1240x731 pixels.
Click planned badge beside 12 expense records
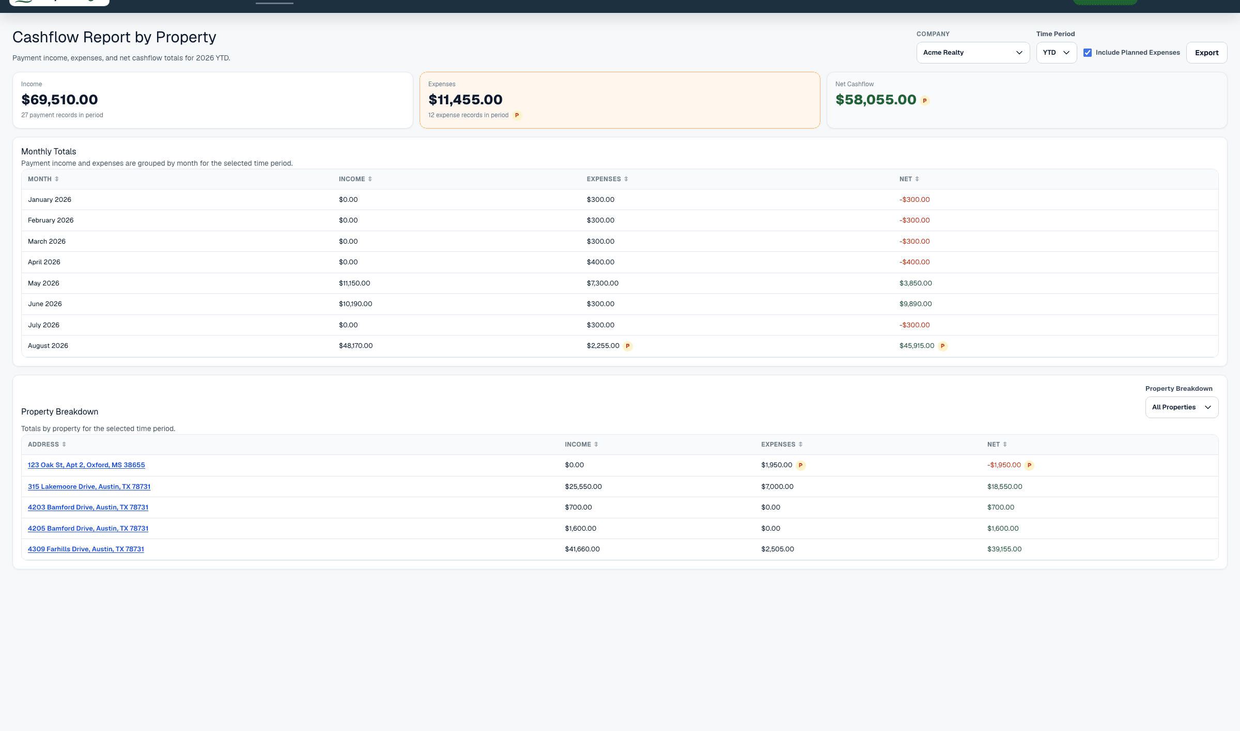(517, 115)
